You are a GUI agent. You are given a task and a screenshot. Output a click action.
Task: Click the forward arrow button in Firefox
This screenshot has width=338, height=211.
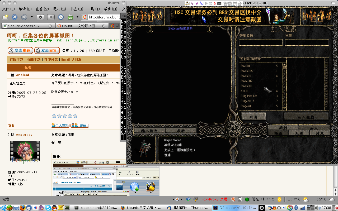tap(24, 17)
